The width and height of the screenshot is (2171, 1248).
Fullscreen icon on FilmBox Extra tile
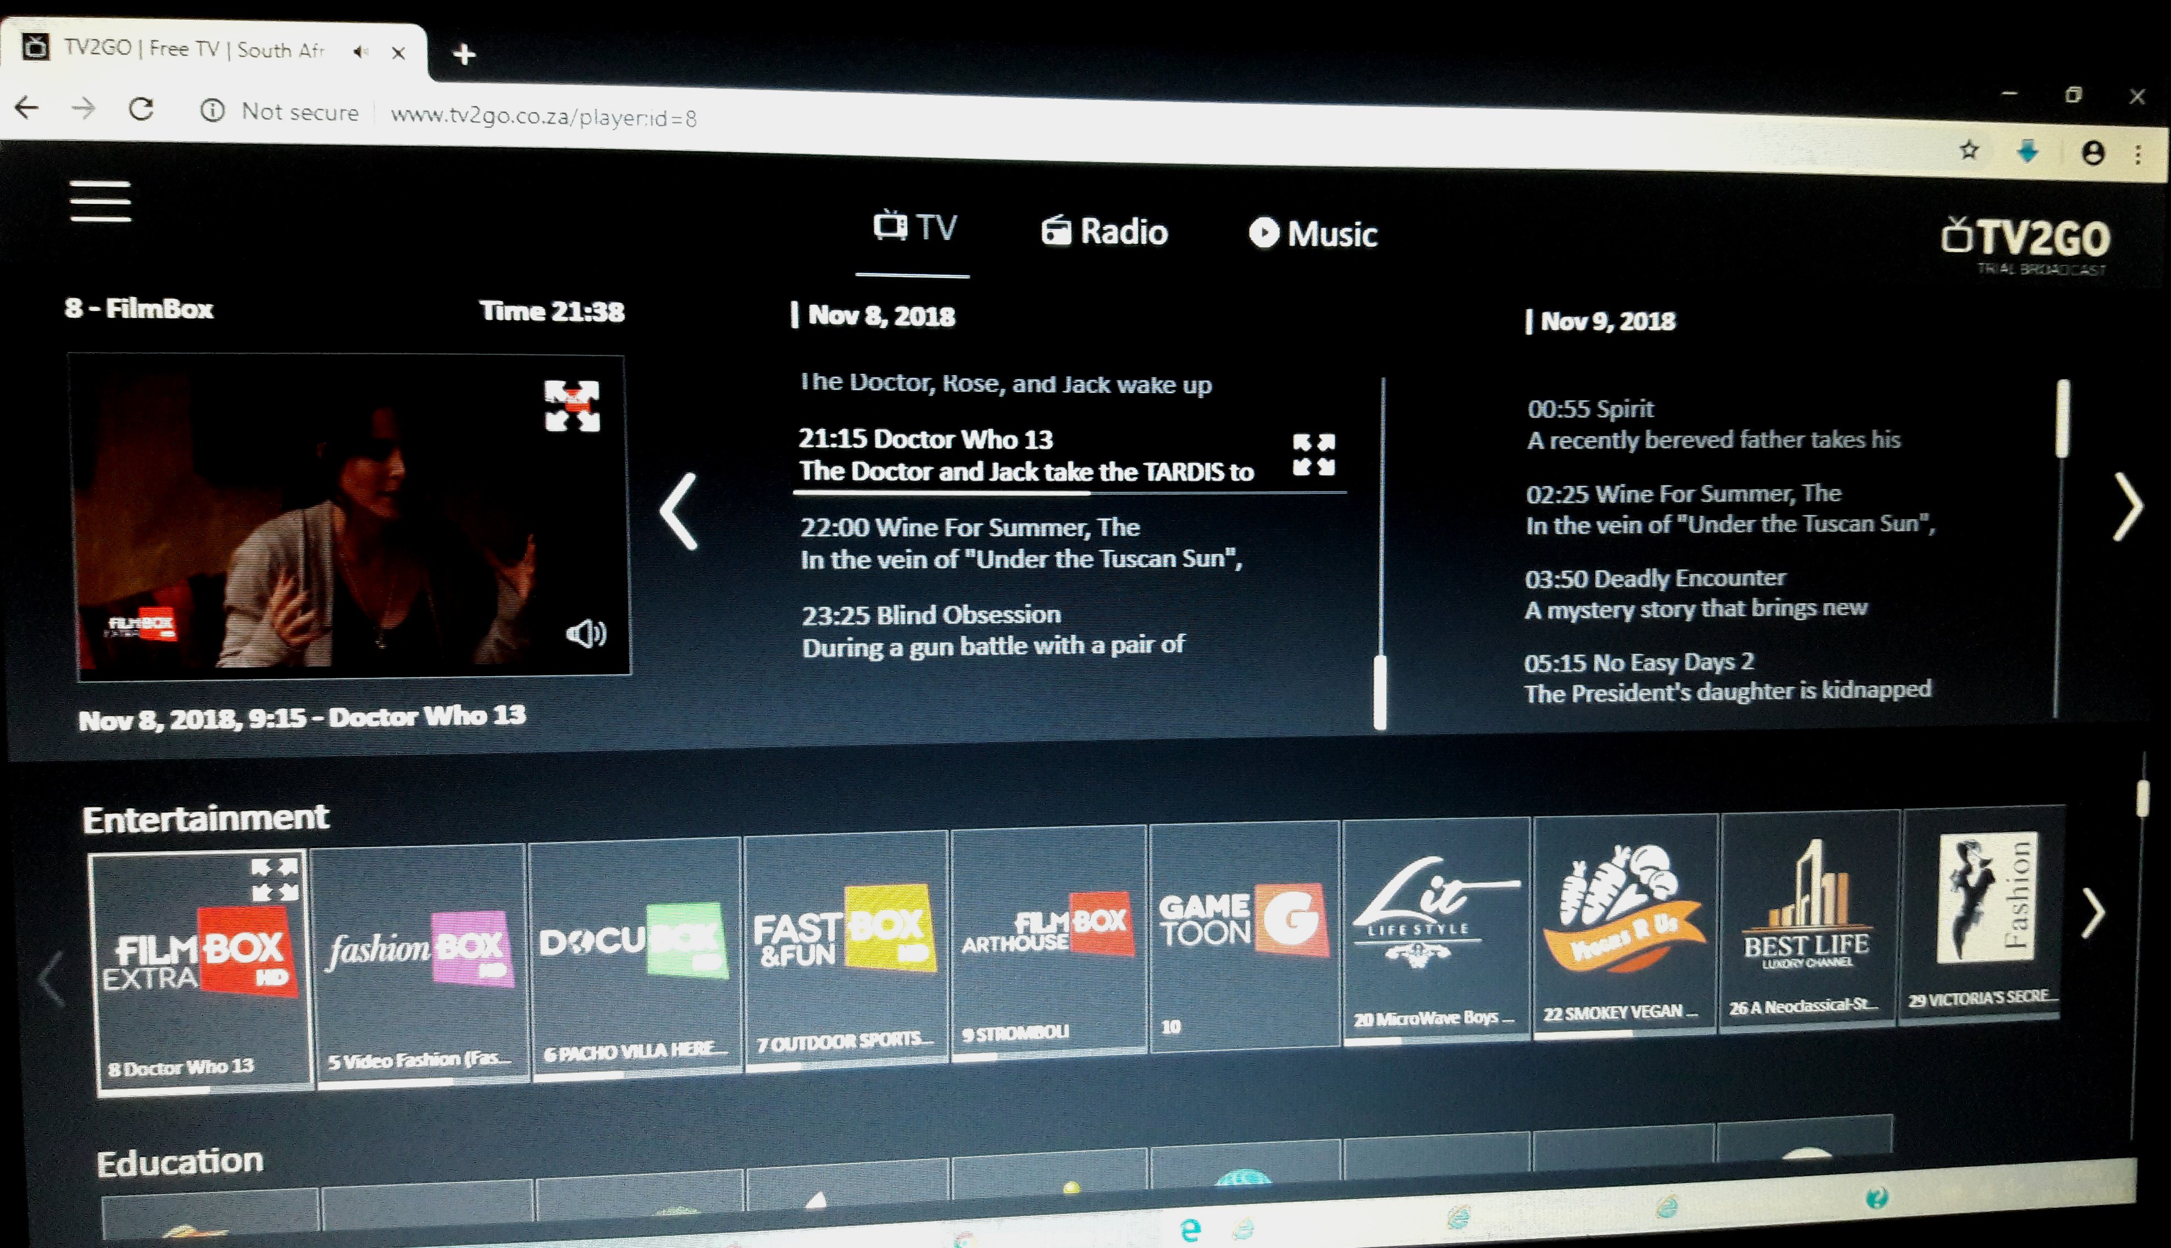click(275, 881)
